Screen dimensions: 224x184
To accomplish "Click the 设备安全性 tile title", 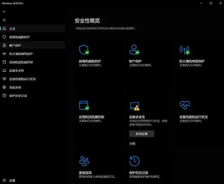I will click(x=137, y=117).
